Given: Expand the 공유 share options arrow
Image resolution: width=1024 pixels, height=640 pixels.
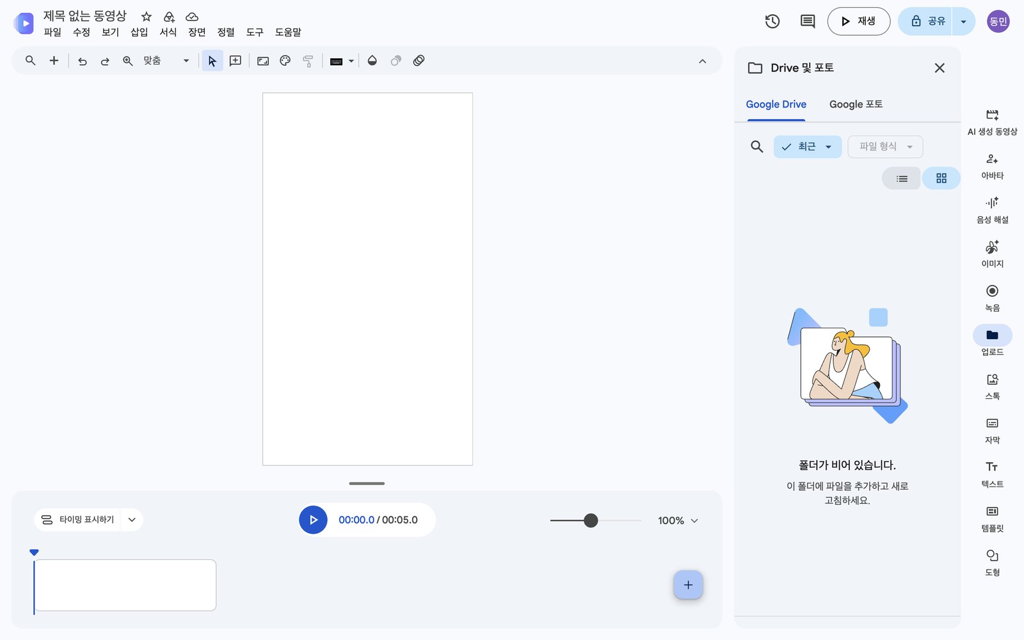Looking at the screenshot, I should pyautogui.click(x=963, y=22).
